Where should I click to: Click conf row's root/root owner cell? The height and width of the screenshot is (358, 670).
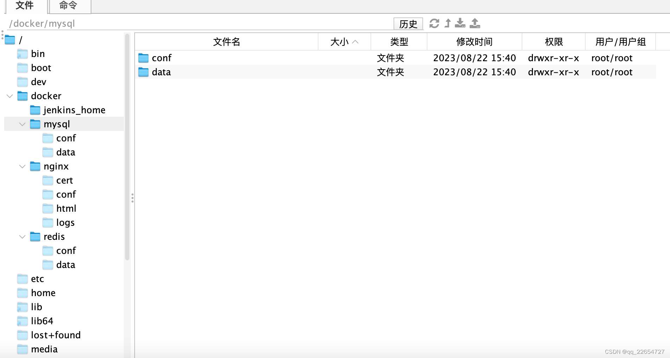[x=612, y=58]
